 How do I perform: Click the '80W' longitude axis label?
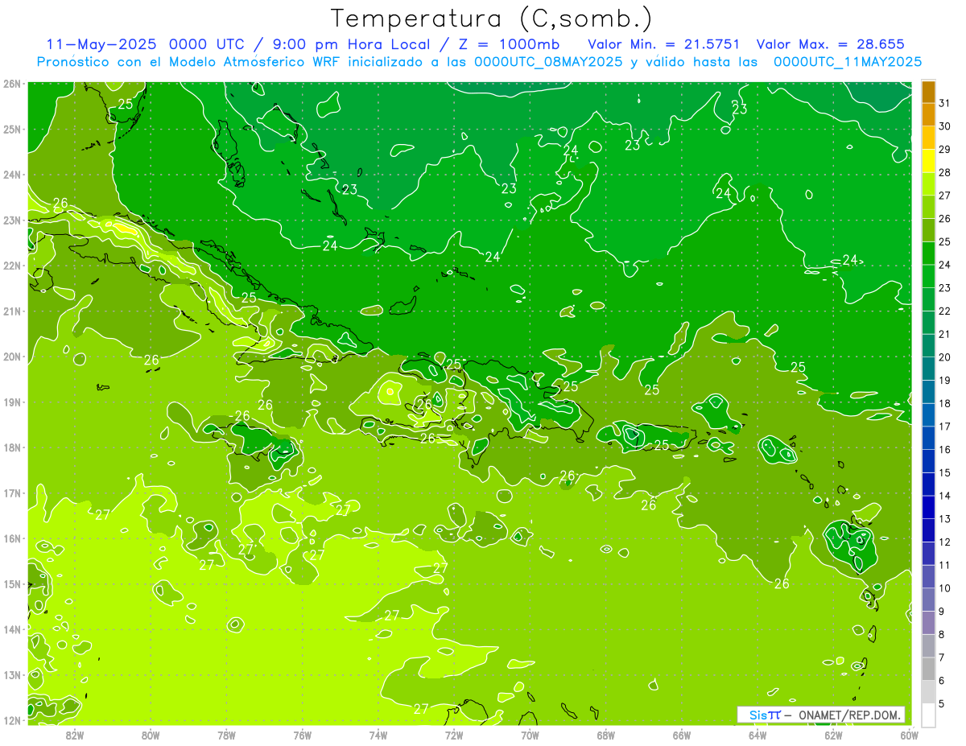click(151, 735)
